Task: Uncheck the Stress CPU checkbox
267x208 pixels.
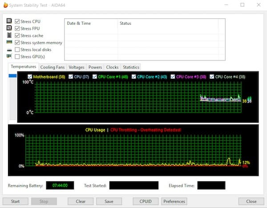Action: tap(17, 21)
